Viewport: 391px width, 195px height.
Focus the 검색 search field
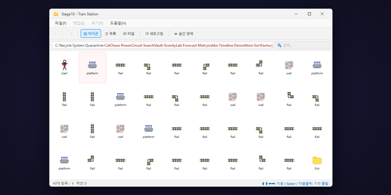pos(302,45)
